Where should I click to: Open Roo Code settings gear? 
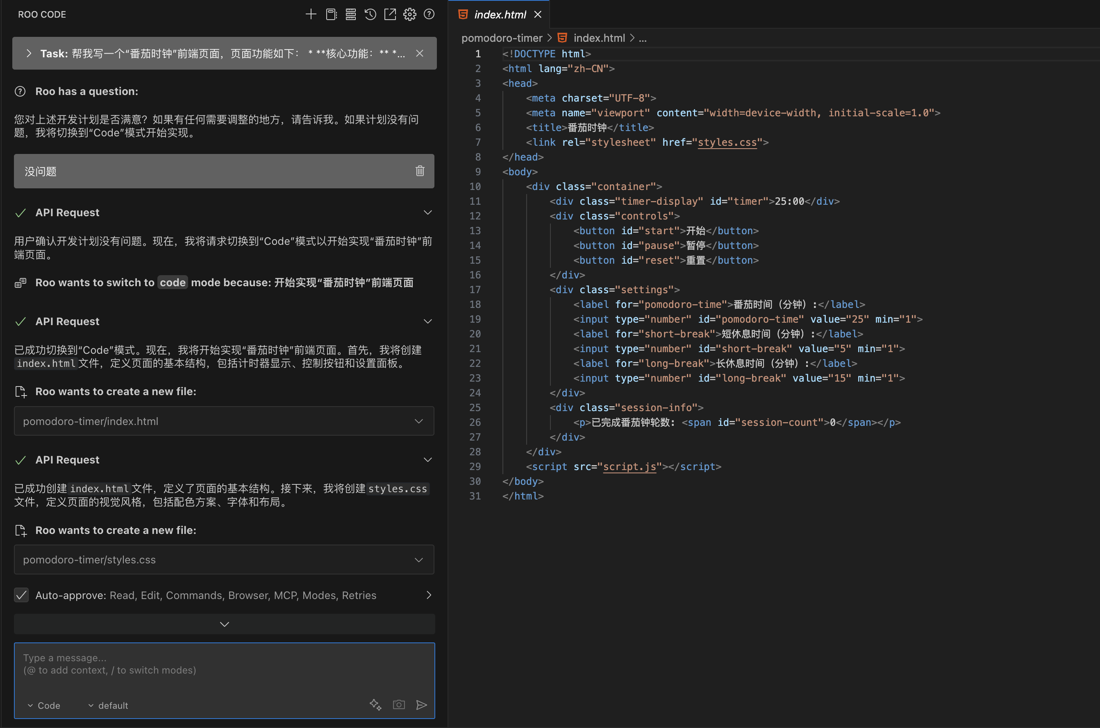click(409, 14)
